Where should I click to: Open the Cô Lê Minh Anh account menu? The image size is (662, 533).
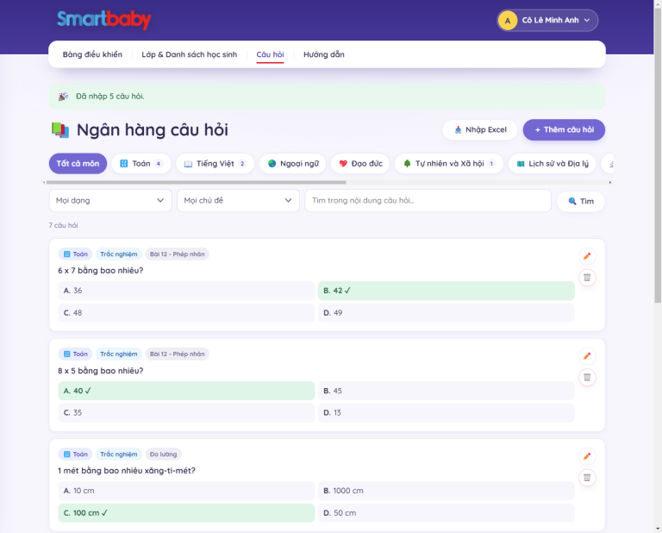pyautogui.click(x=547, y=21)
